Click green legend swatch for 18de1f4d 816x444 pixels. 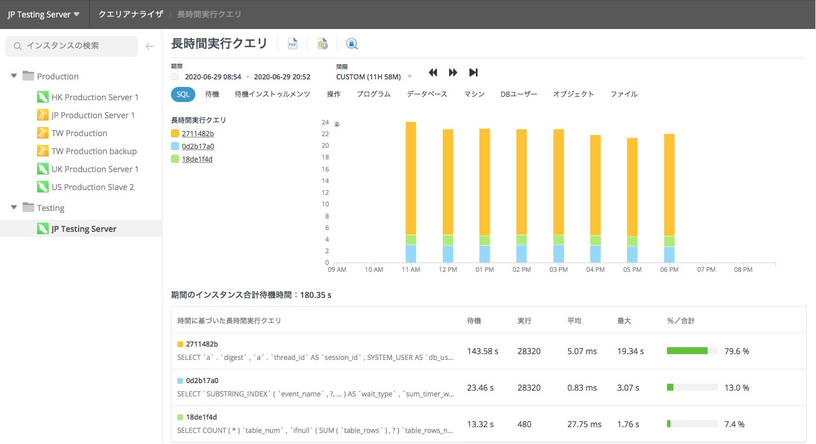point(175,159)
